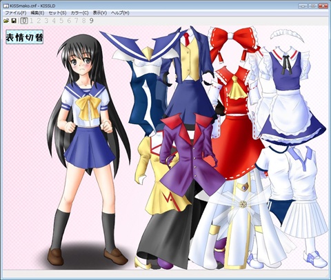Click the 表情切替 expression switch button

click(24, 37)
